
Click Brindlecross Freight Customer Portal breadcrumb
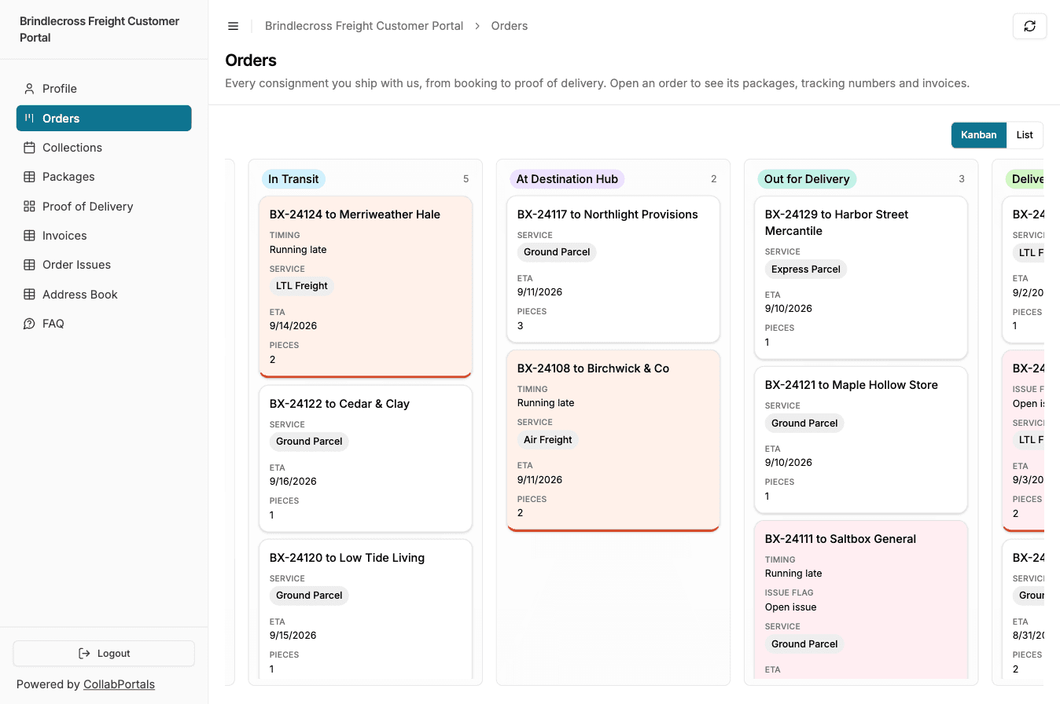click(364, 26)
